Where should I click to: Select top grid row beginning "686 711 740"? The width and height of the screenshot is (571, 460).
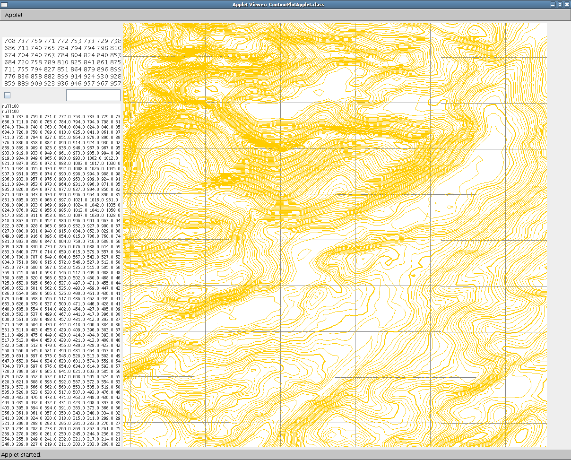62,48
